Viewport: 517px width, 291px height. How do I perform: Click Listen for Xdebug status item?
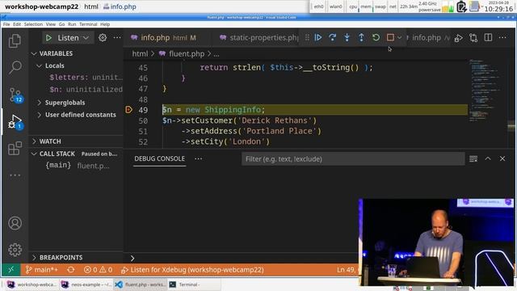pos(192,270)
